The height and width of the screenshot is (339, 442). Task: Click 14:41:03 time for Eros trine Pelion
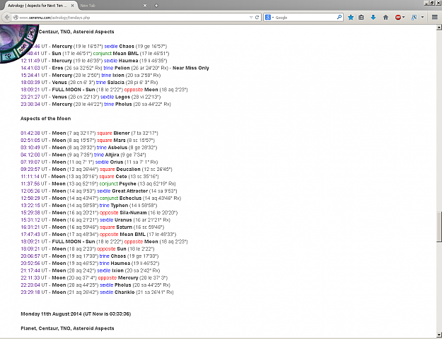pos(30,68)
